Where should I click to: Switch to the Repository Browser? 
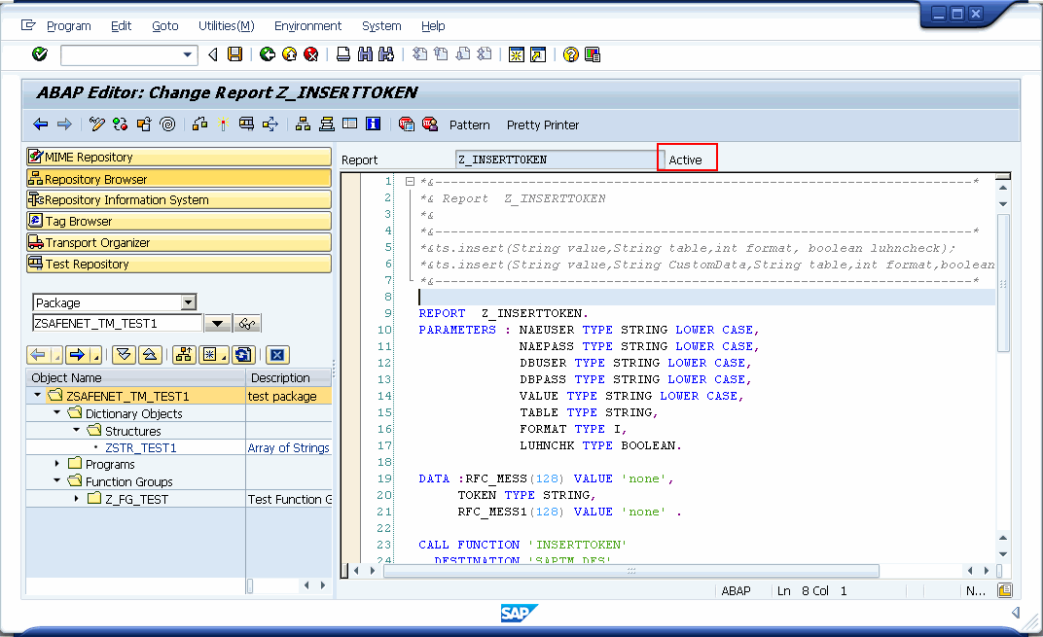(179, 179)
